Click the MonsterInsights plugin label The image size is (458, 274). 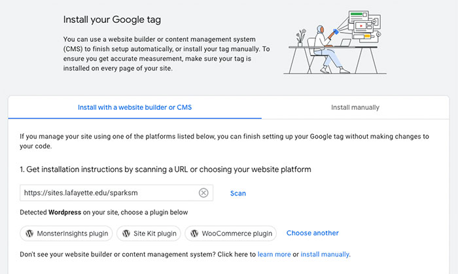[73, 233]
